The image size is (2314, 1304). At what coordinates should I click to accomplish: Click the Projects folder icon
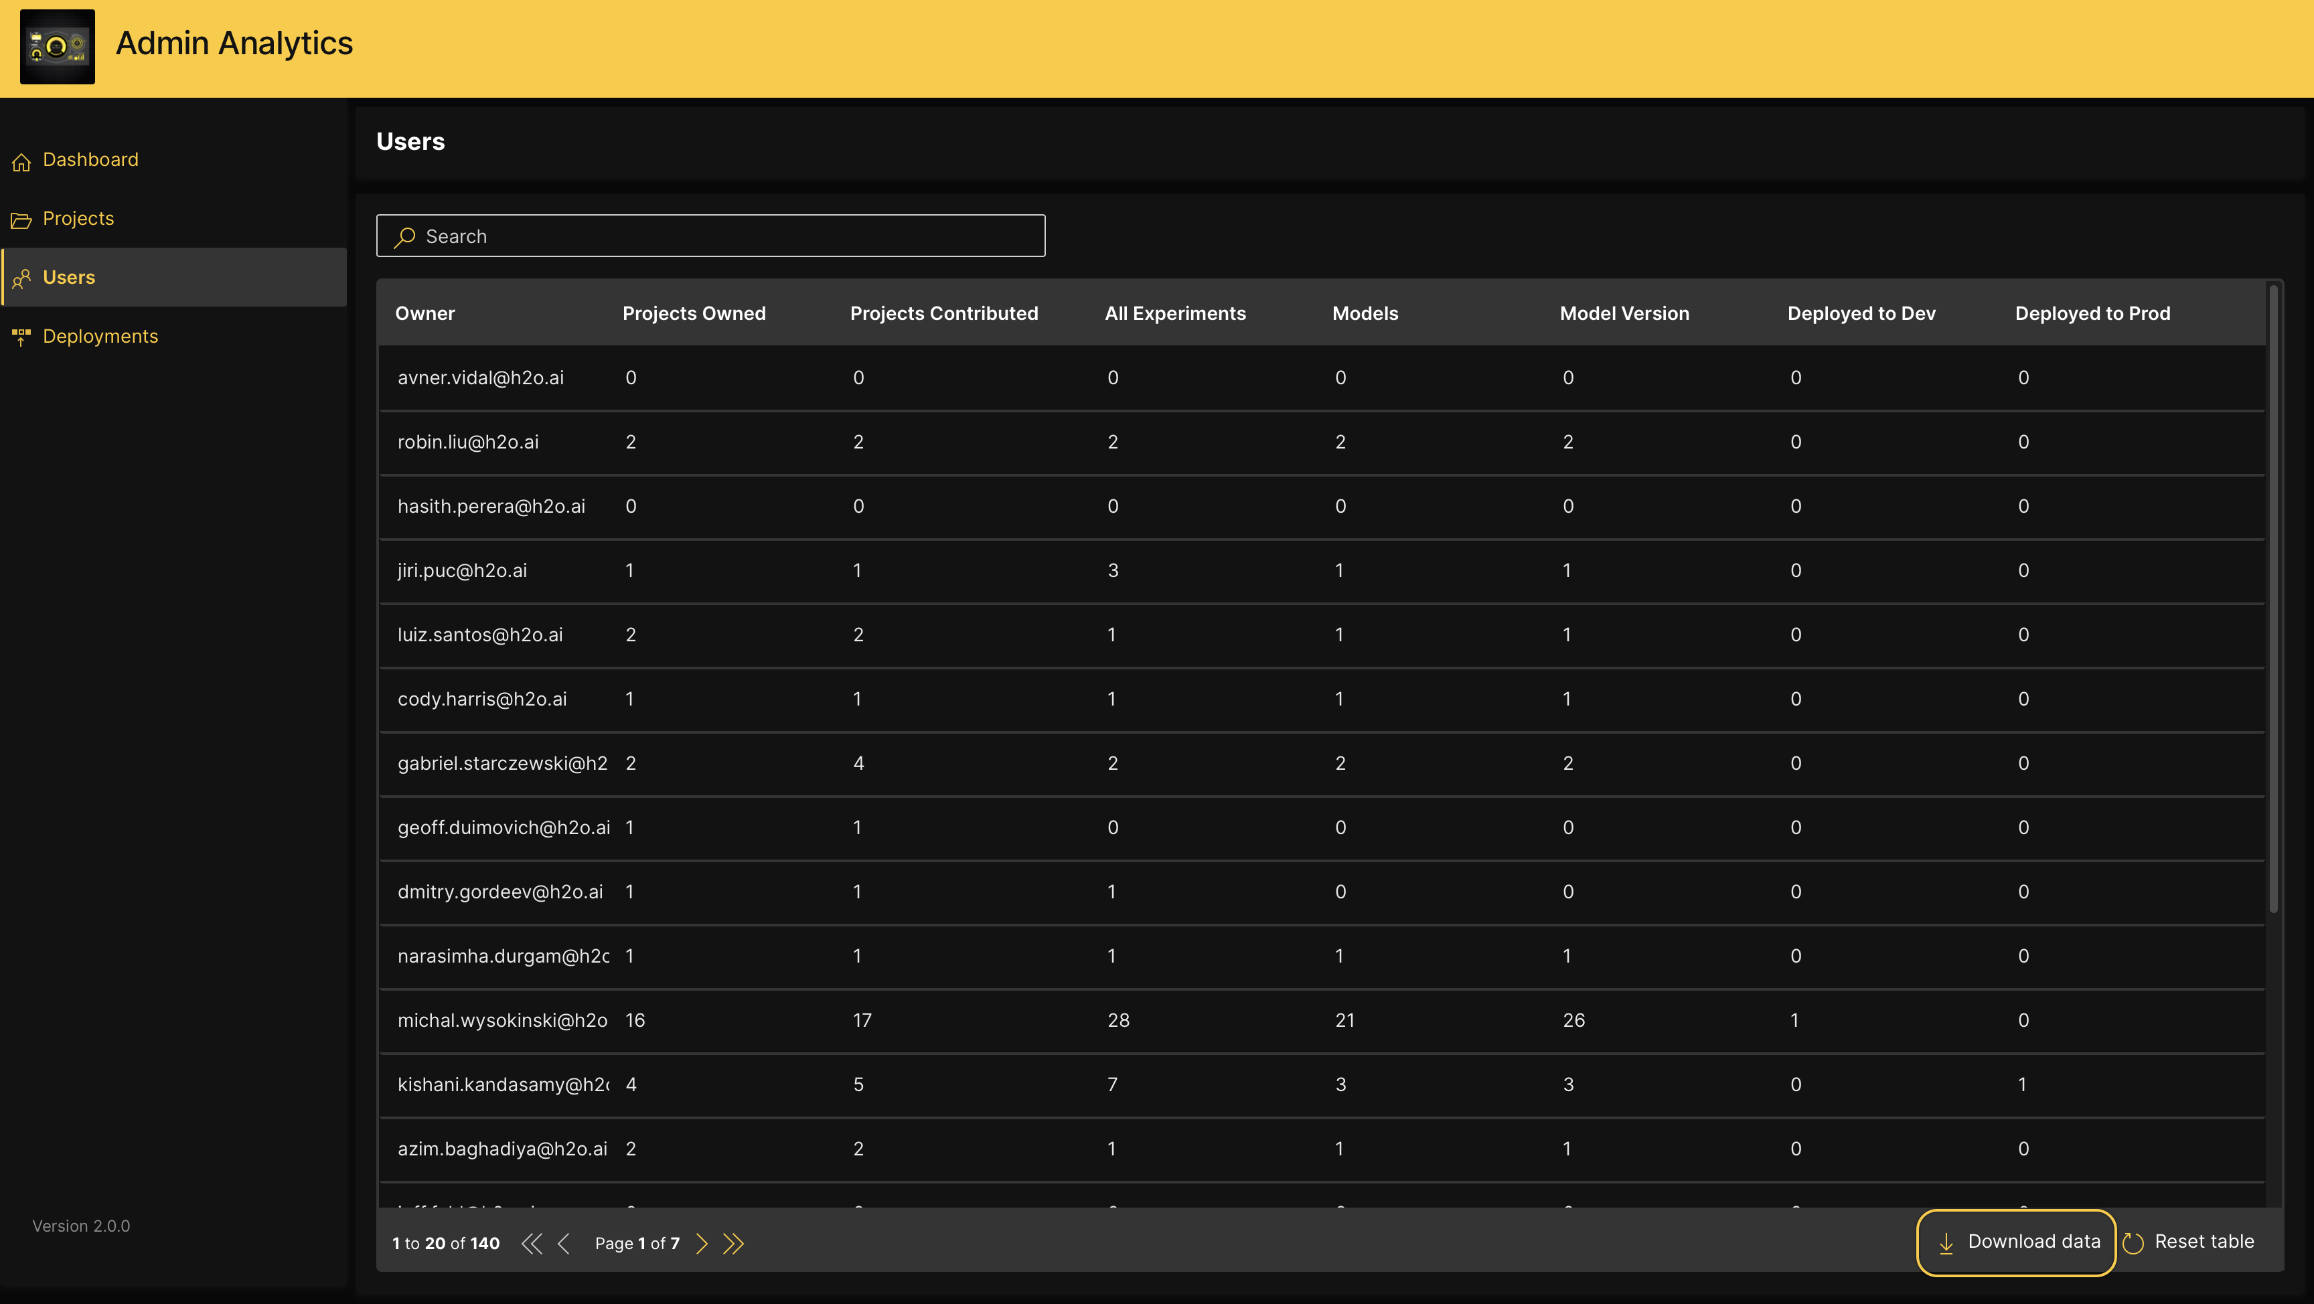pyautogui.click(x=21, y=220)
